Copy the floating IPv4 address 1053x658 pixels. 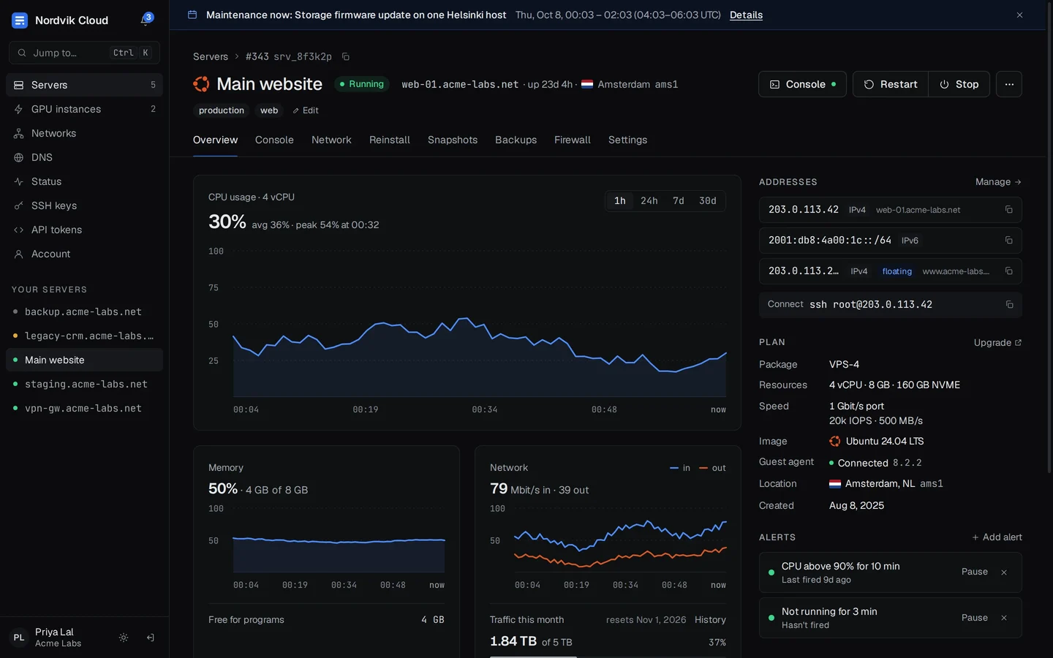[x=1008, y=271]
